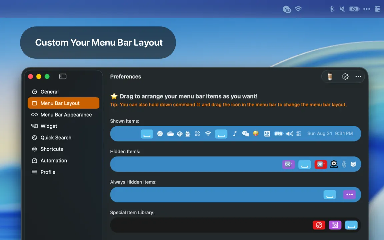
Task: Select the gear download icon in Hidden Items
Action: 334,164
